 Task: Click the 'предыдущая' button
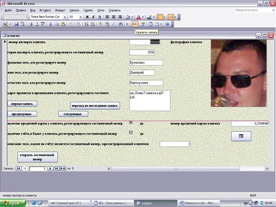point(22,114)
